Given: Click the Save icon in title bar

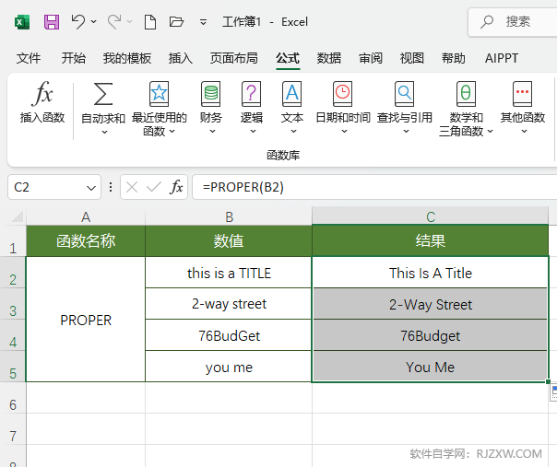Looking at the screenshot, I should click(52, 21).
